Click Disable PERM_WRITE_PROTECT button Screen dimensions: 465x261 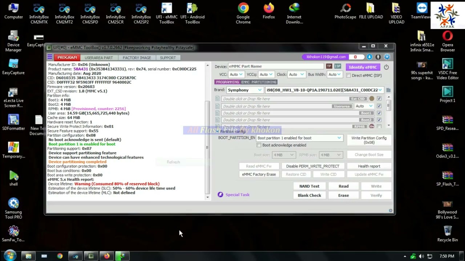click(312, 166)
